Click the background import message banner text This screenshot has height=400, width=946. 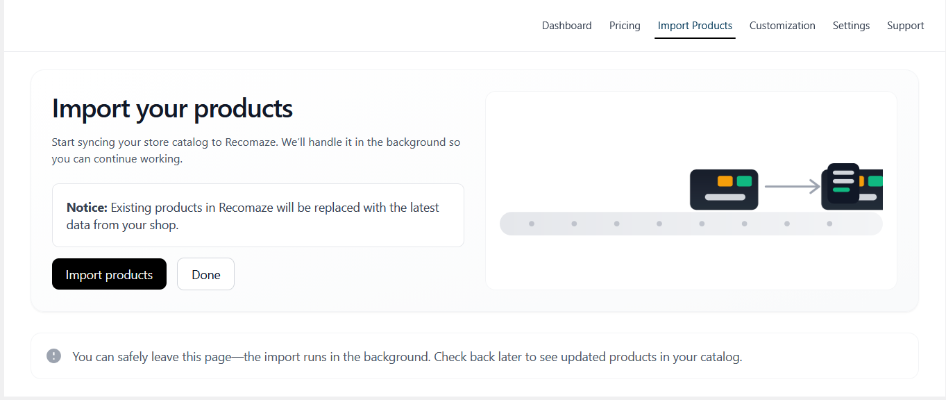click(x=407, y=357)
